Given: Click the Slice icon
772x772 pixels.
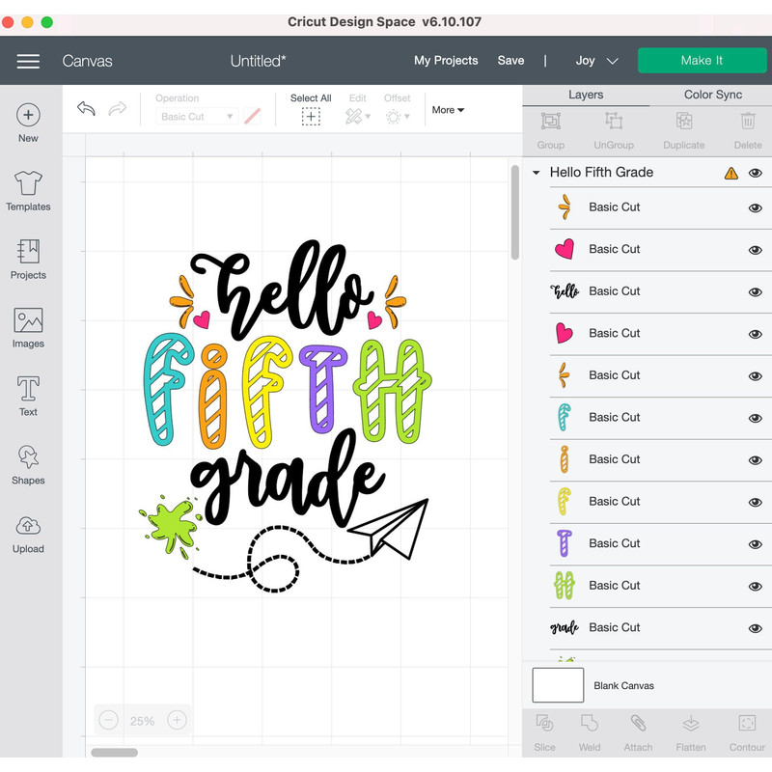Looking at the screenshot, I should (x=544, y=731).
